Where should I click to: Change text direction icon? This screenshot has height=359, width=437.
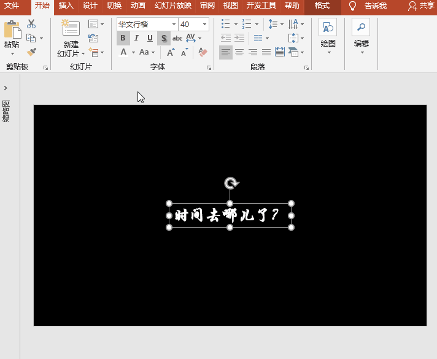point(293,24)
